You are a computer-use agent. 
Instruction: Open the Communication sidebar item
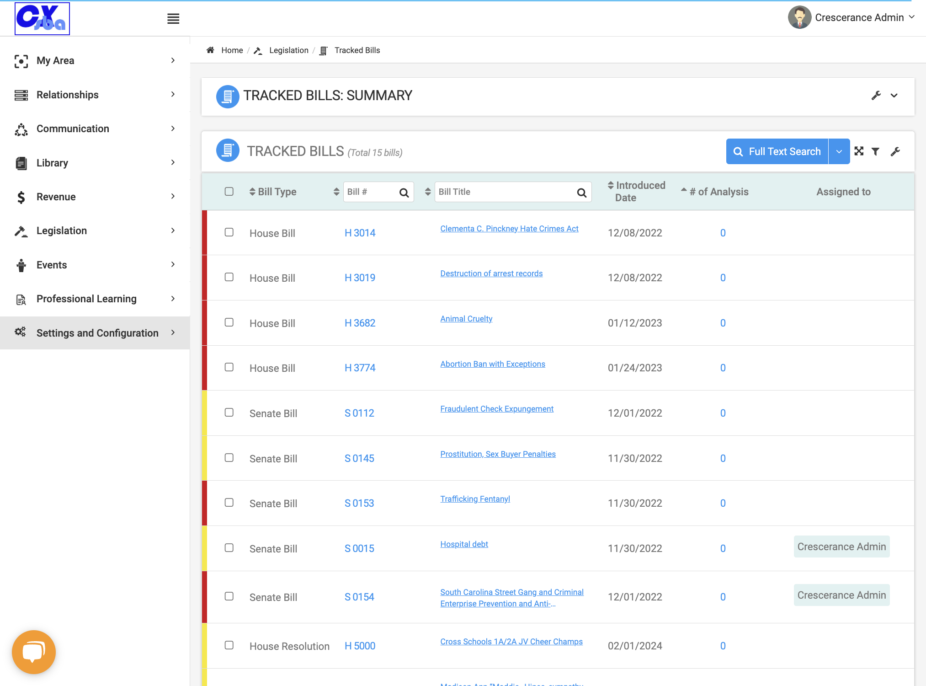point(95,129)
